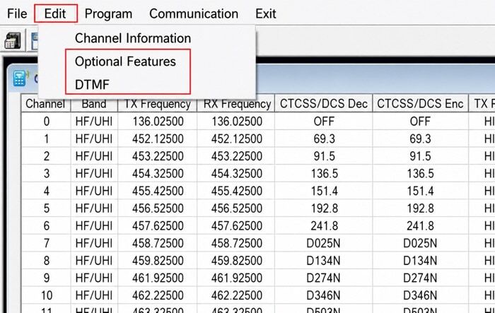Click the partly hidden second toolbar icon
Image resolution: width=495 pixels, height=313 pixels.
pos(35,41)
